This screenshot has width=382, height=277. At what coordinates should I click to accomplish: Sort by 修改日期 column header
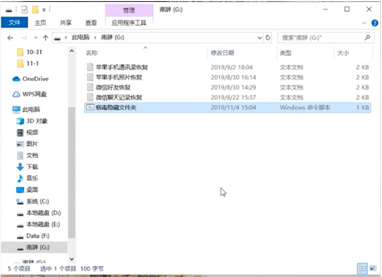222,52
